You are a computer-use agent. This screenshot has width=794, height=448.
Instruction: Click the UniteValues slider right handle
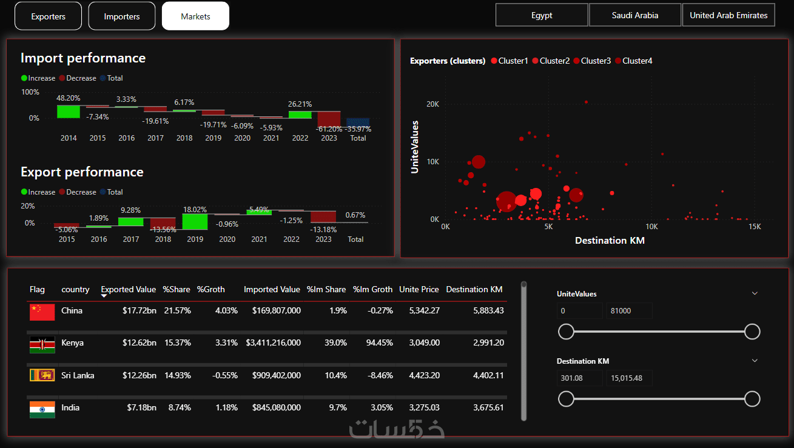[x=752, y=332]
